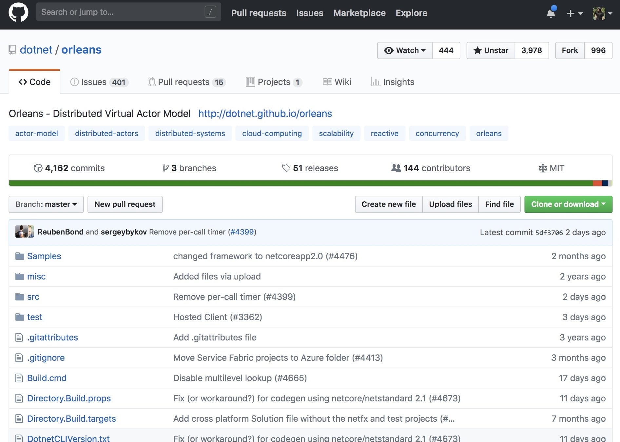Switch to the Projects tab
The image size is (620, 442).
[x=274, y=82]
